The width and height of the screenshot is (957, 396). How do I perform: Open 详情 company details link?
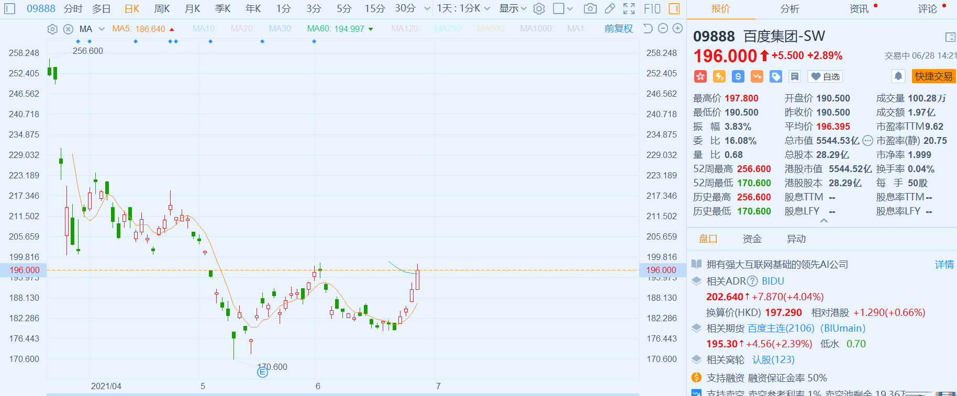coord(944,265)
